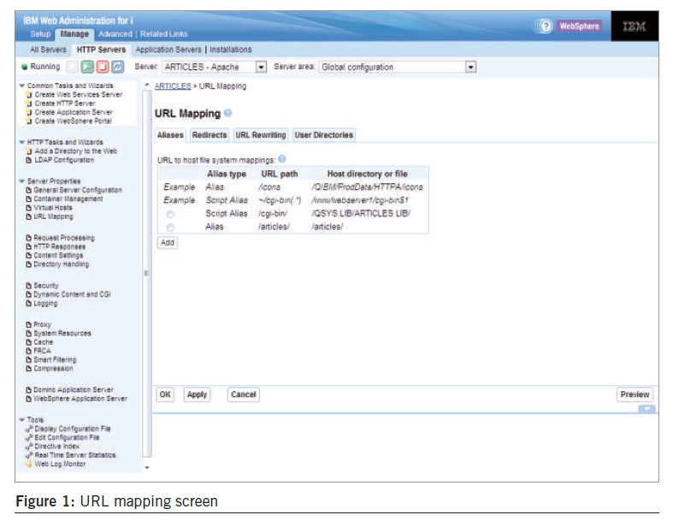Select the HTTP Servers tab
Viewport: 673px width, 521px height.
(101, 50)
